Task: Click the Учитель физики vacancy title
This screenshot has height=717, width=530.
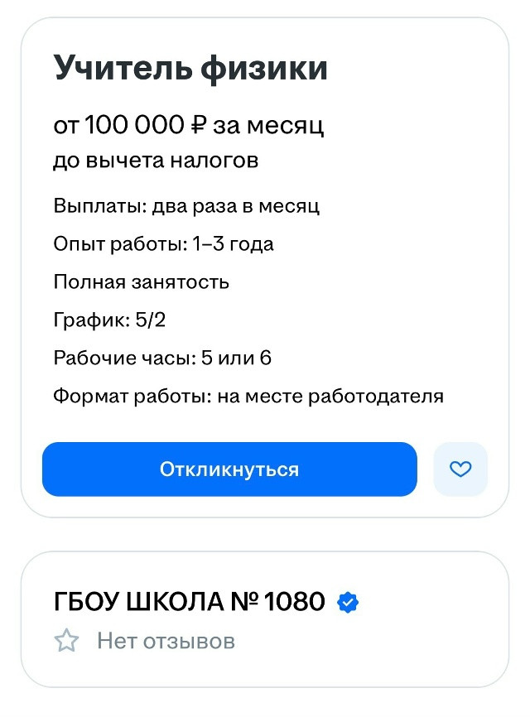Action: pos(190,69)
